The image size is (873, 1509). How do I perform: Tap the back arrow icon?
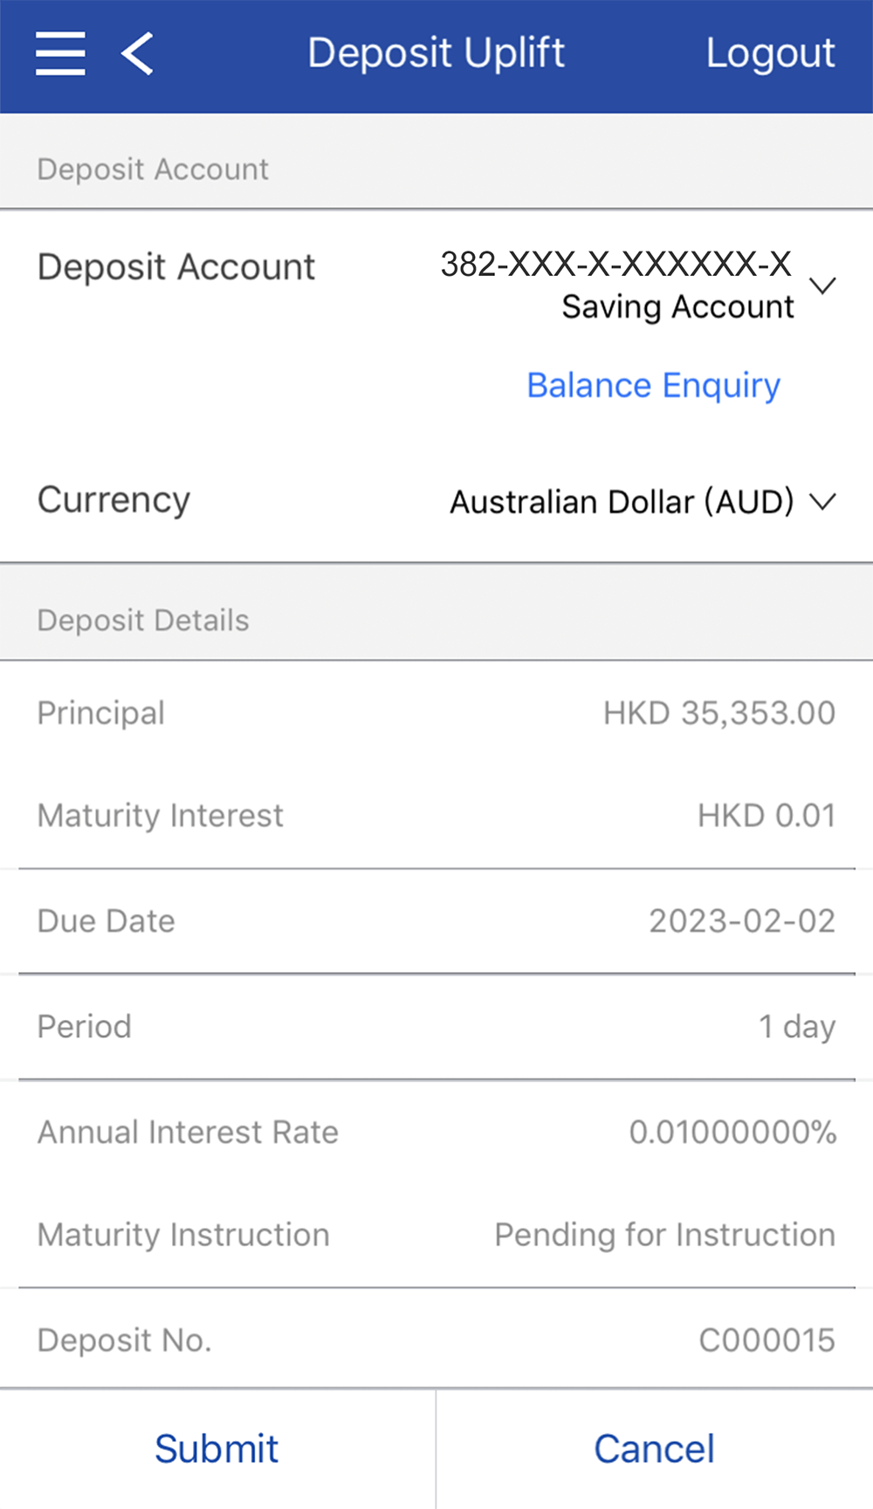(138, 53)
